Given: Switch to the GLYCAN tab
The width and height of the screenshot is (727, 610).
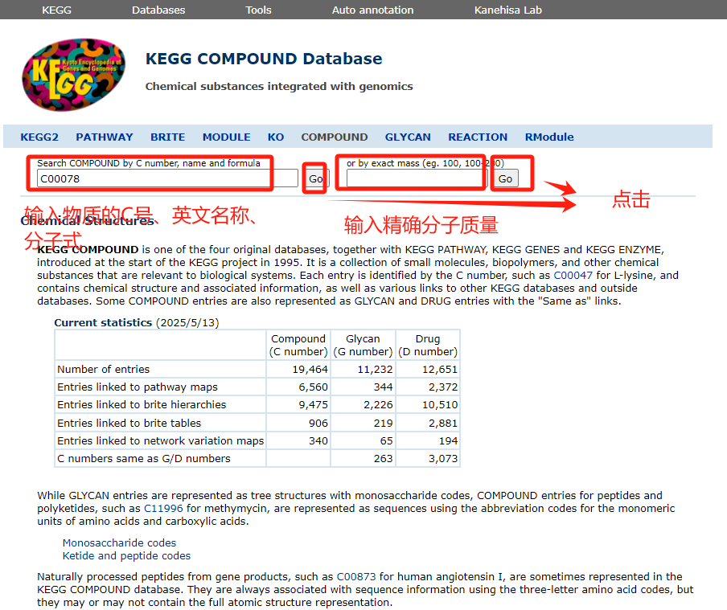Looking at the screenshot, I should pyautogui.click(x=408, y=137).
